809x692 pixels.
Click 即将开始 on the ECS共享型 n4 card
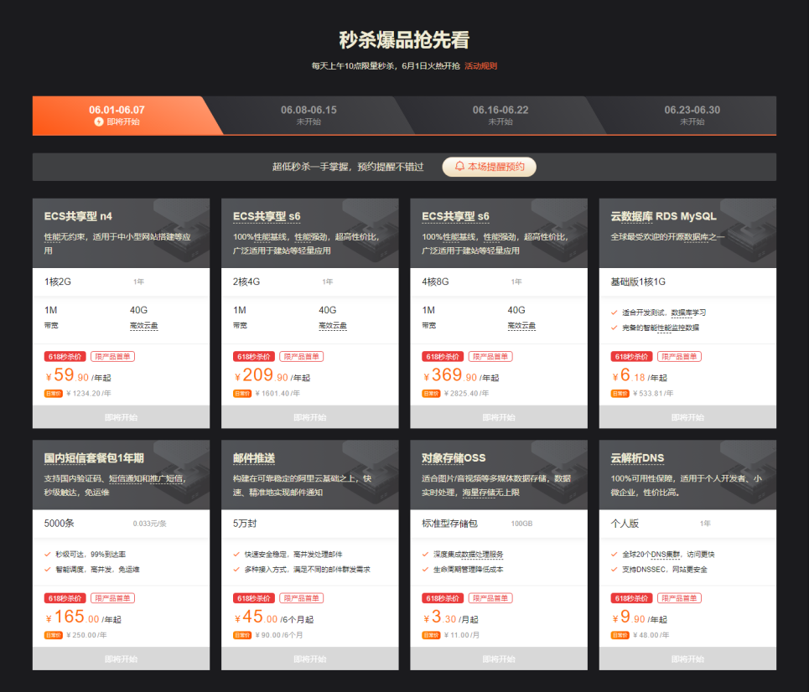[x=121, y=416]
